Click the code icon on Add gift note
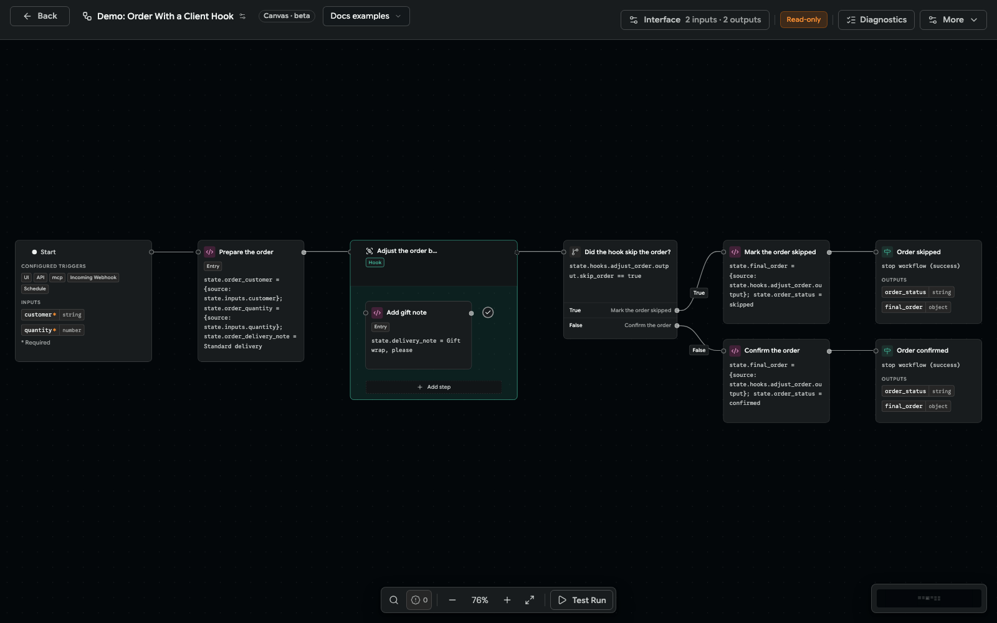Viewport: 997px width, 623px height. tap(377, 313)
